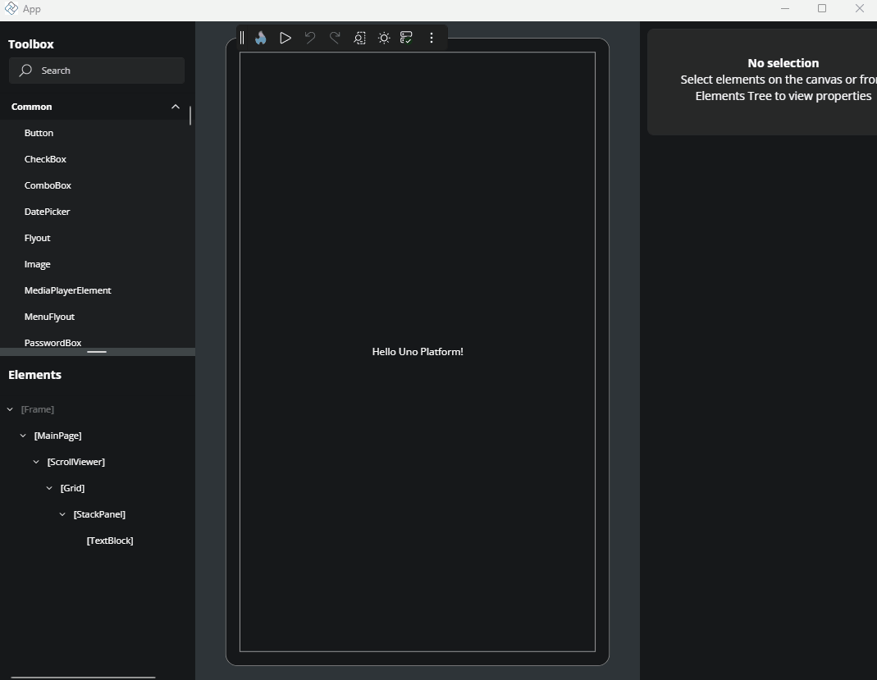Select the ScrollViewer in the Elements tree
This screenshot has width=877, height=680.
point(77,462)
